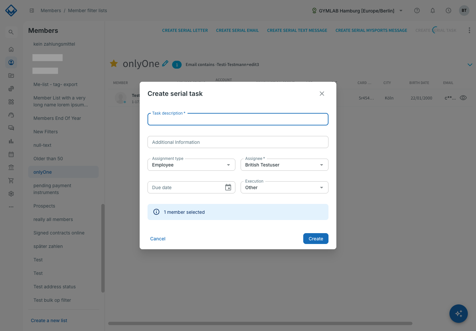Open the Assignment type dropdown
The width and height of the screenshot is (476, 331).
(x=191, y=165)
